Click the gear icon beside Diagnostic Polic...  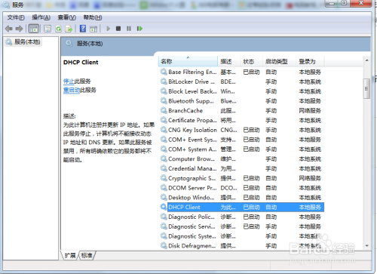pos(164,217)
